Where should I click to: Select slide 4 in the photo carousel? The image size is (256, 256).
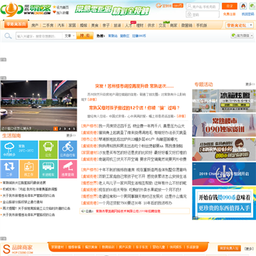click(70, 129)
